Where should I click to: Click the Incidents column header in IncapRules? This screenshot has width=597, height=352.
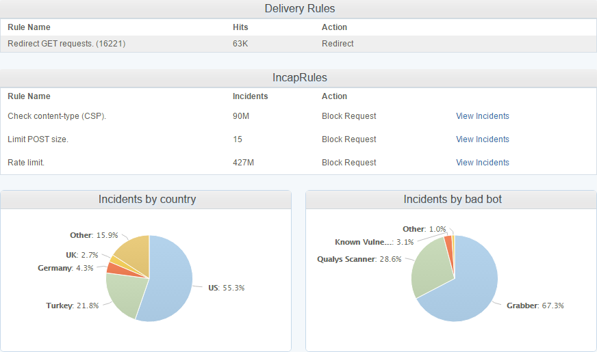tap(250, 96)
